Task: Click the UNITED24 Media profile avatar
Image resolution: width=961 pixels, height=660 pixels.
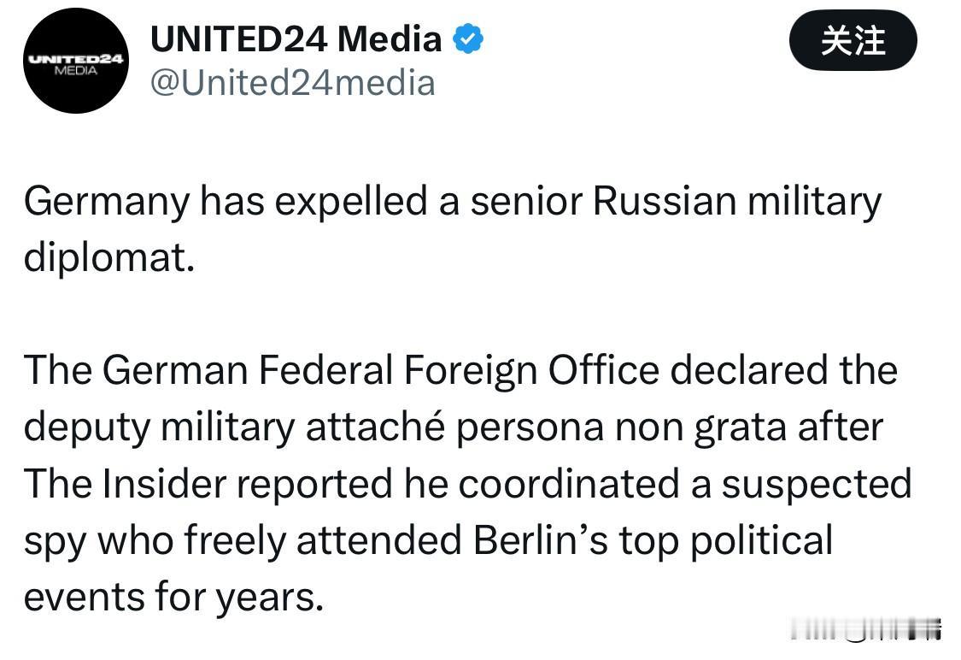Action: pos(76,61)
